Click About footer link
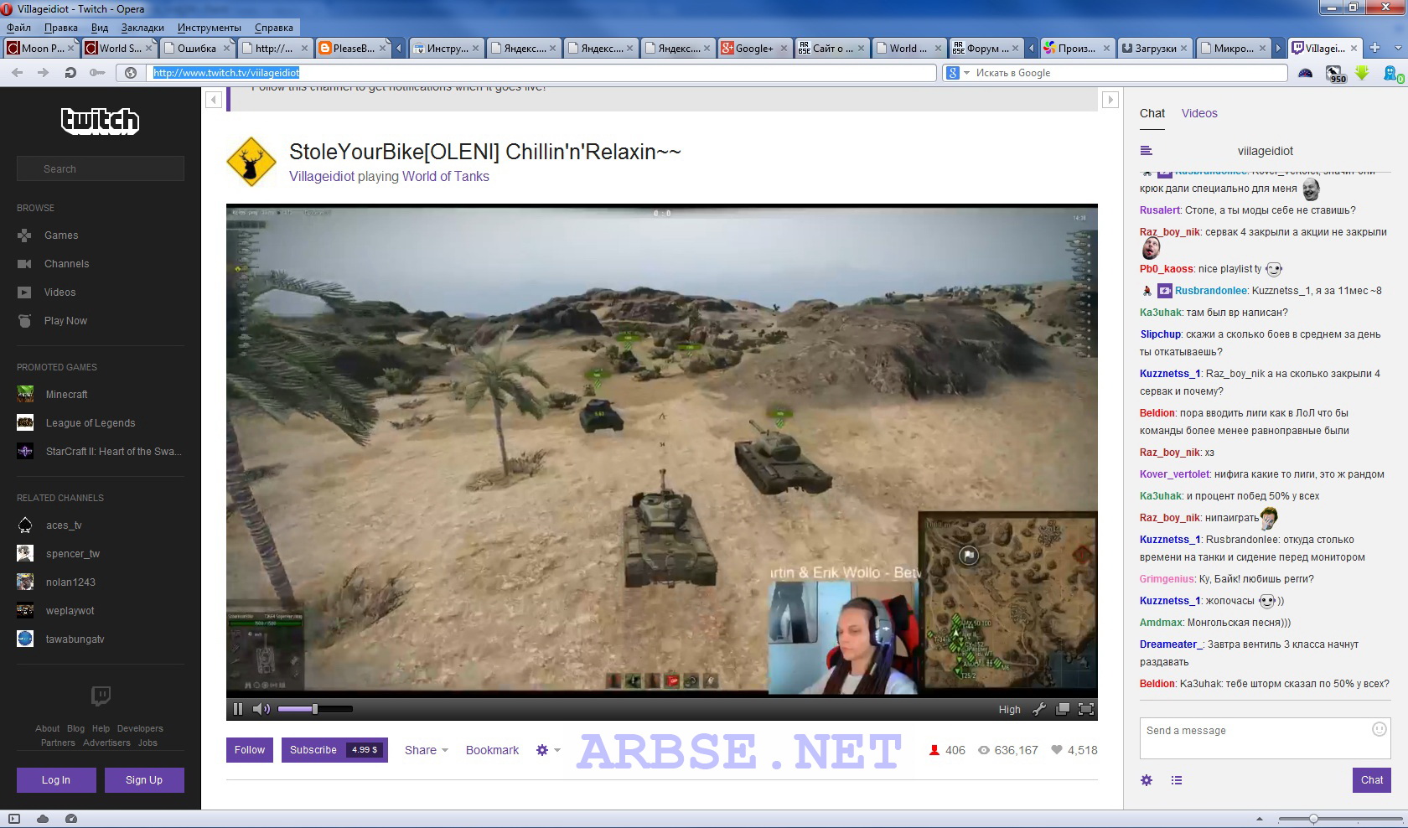This screenshot has height=828, width=1408. pos(47,729)
